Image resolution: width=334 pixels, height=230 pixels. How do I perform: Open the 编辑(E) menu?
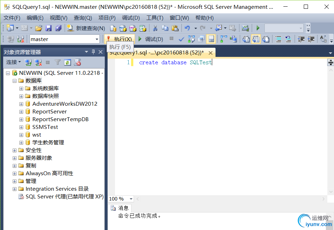click(35, 18)
